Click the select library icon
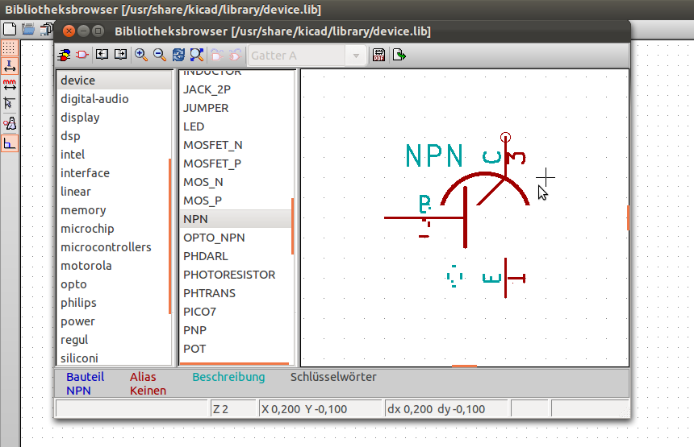This screenshot has height=447, width=694. [65, 56]
